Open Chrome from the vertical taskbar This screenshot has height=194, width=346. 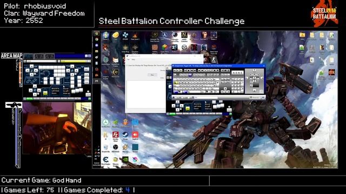point(96,39)
